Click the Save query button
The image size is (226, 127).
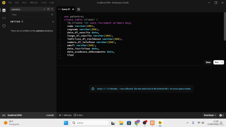(208, 62)
